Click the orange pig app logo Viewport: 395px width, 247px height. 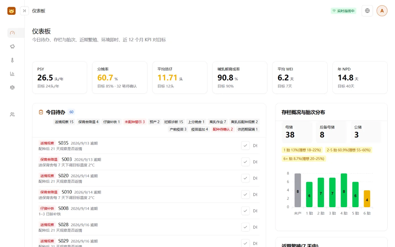click(x=11, y=11)
